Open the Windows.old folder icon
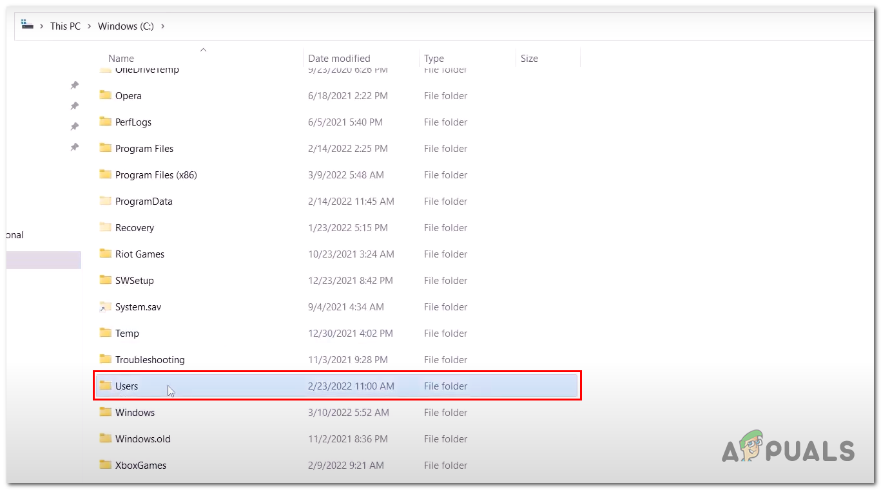This screenshot has height=490, width=881. pos(106,438)
